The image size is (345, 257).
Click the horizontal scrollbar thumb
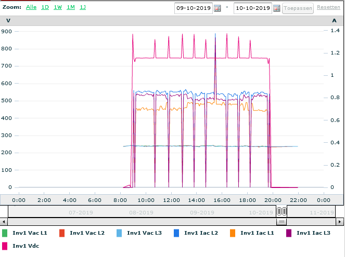282,222
